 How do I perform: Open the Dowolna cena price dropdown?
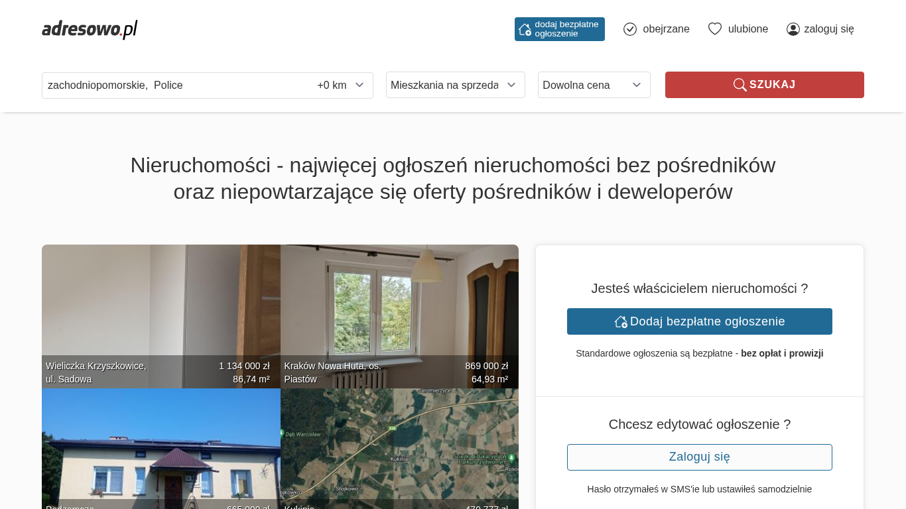(594, 85)
